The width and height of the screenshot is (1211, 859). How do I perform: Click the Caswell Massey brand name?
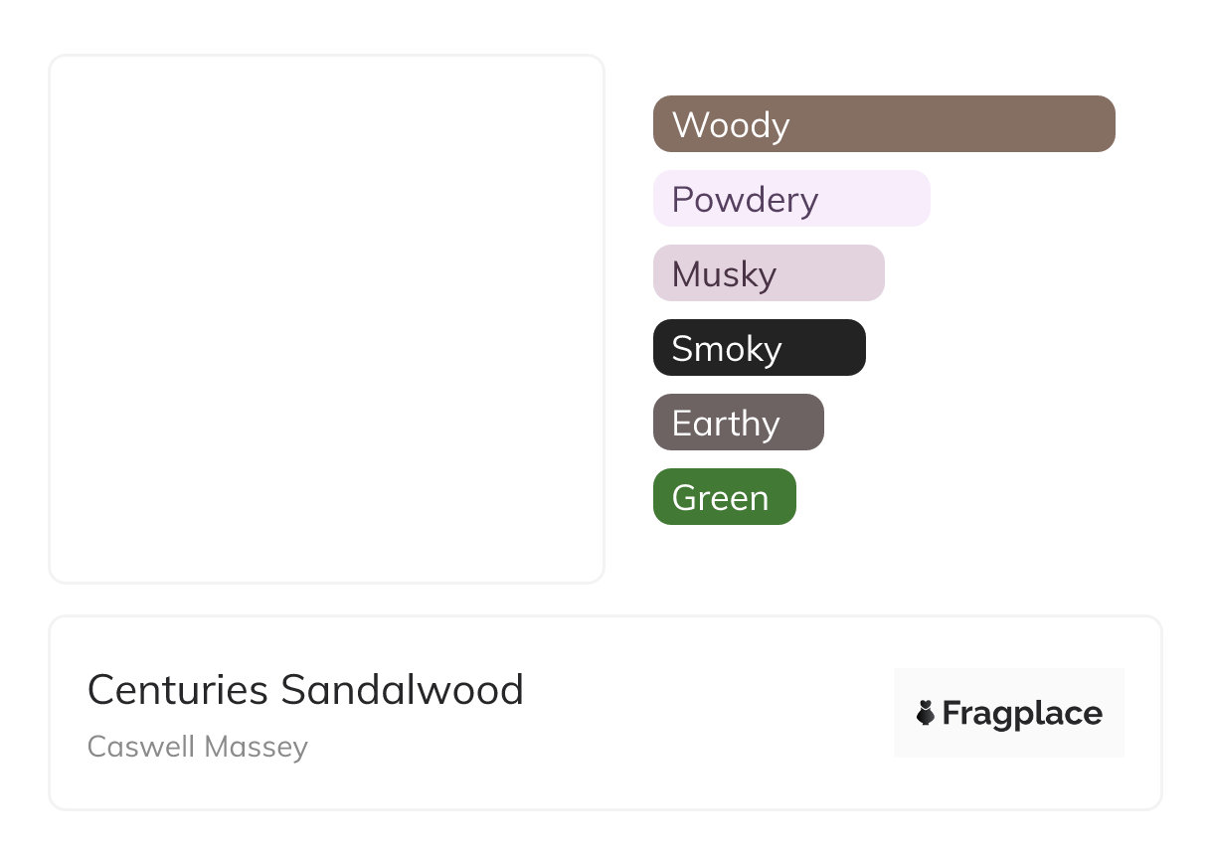pos(198,747)
